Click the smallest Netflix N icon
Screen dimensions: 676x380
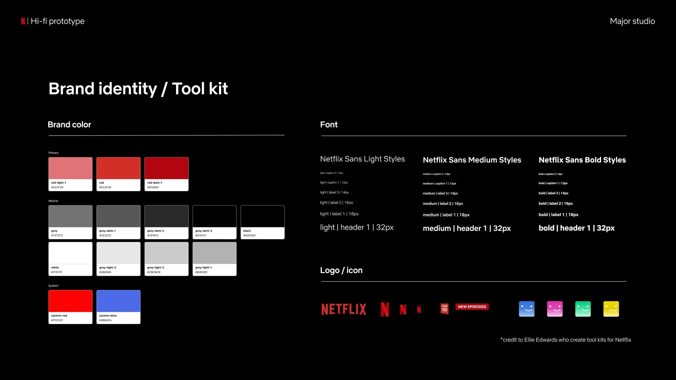tap(419, 310)
